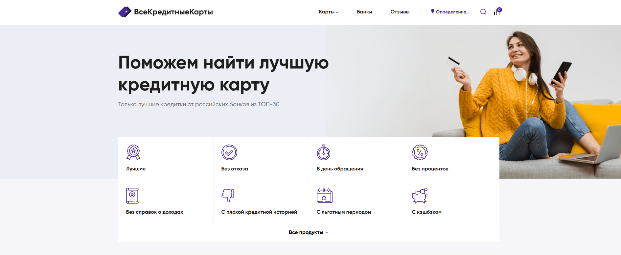
Task: Open the Банки menu item
Action: point(364,12)
